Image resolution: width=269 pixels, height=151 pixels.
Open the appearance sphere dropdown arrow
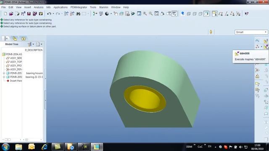coord(111,14)
